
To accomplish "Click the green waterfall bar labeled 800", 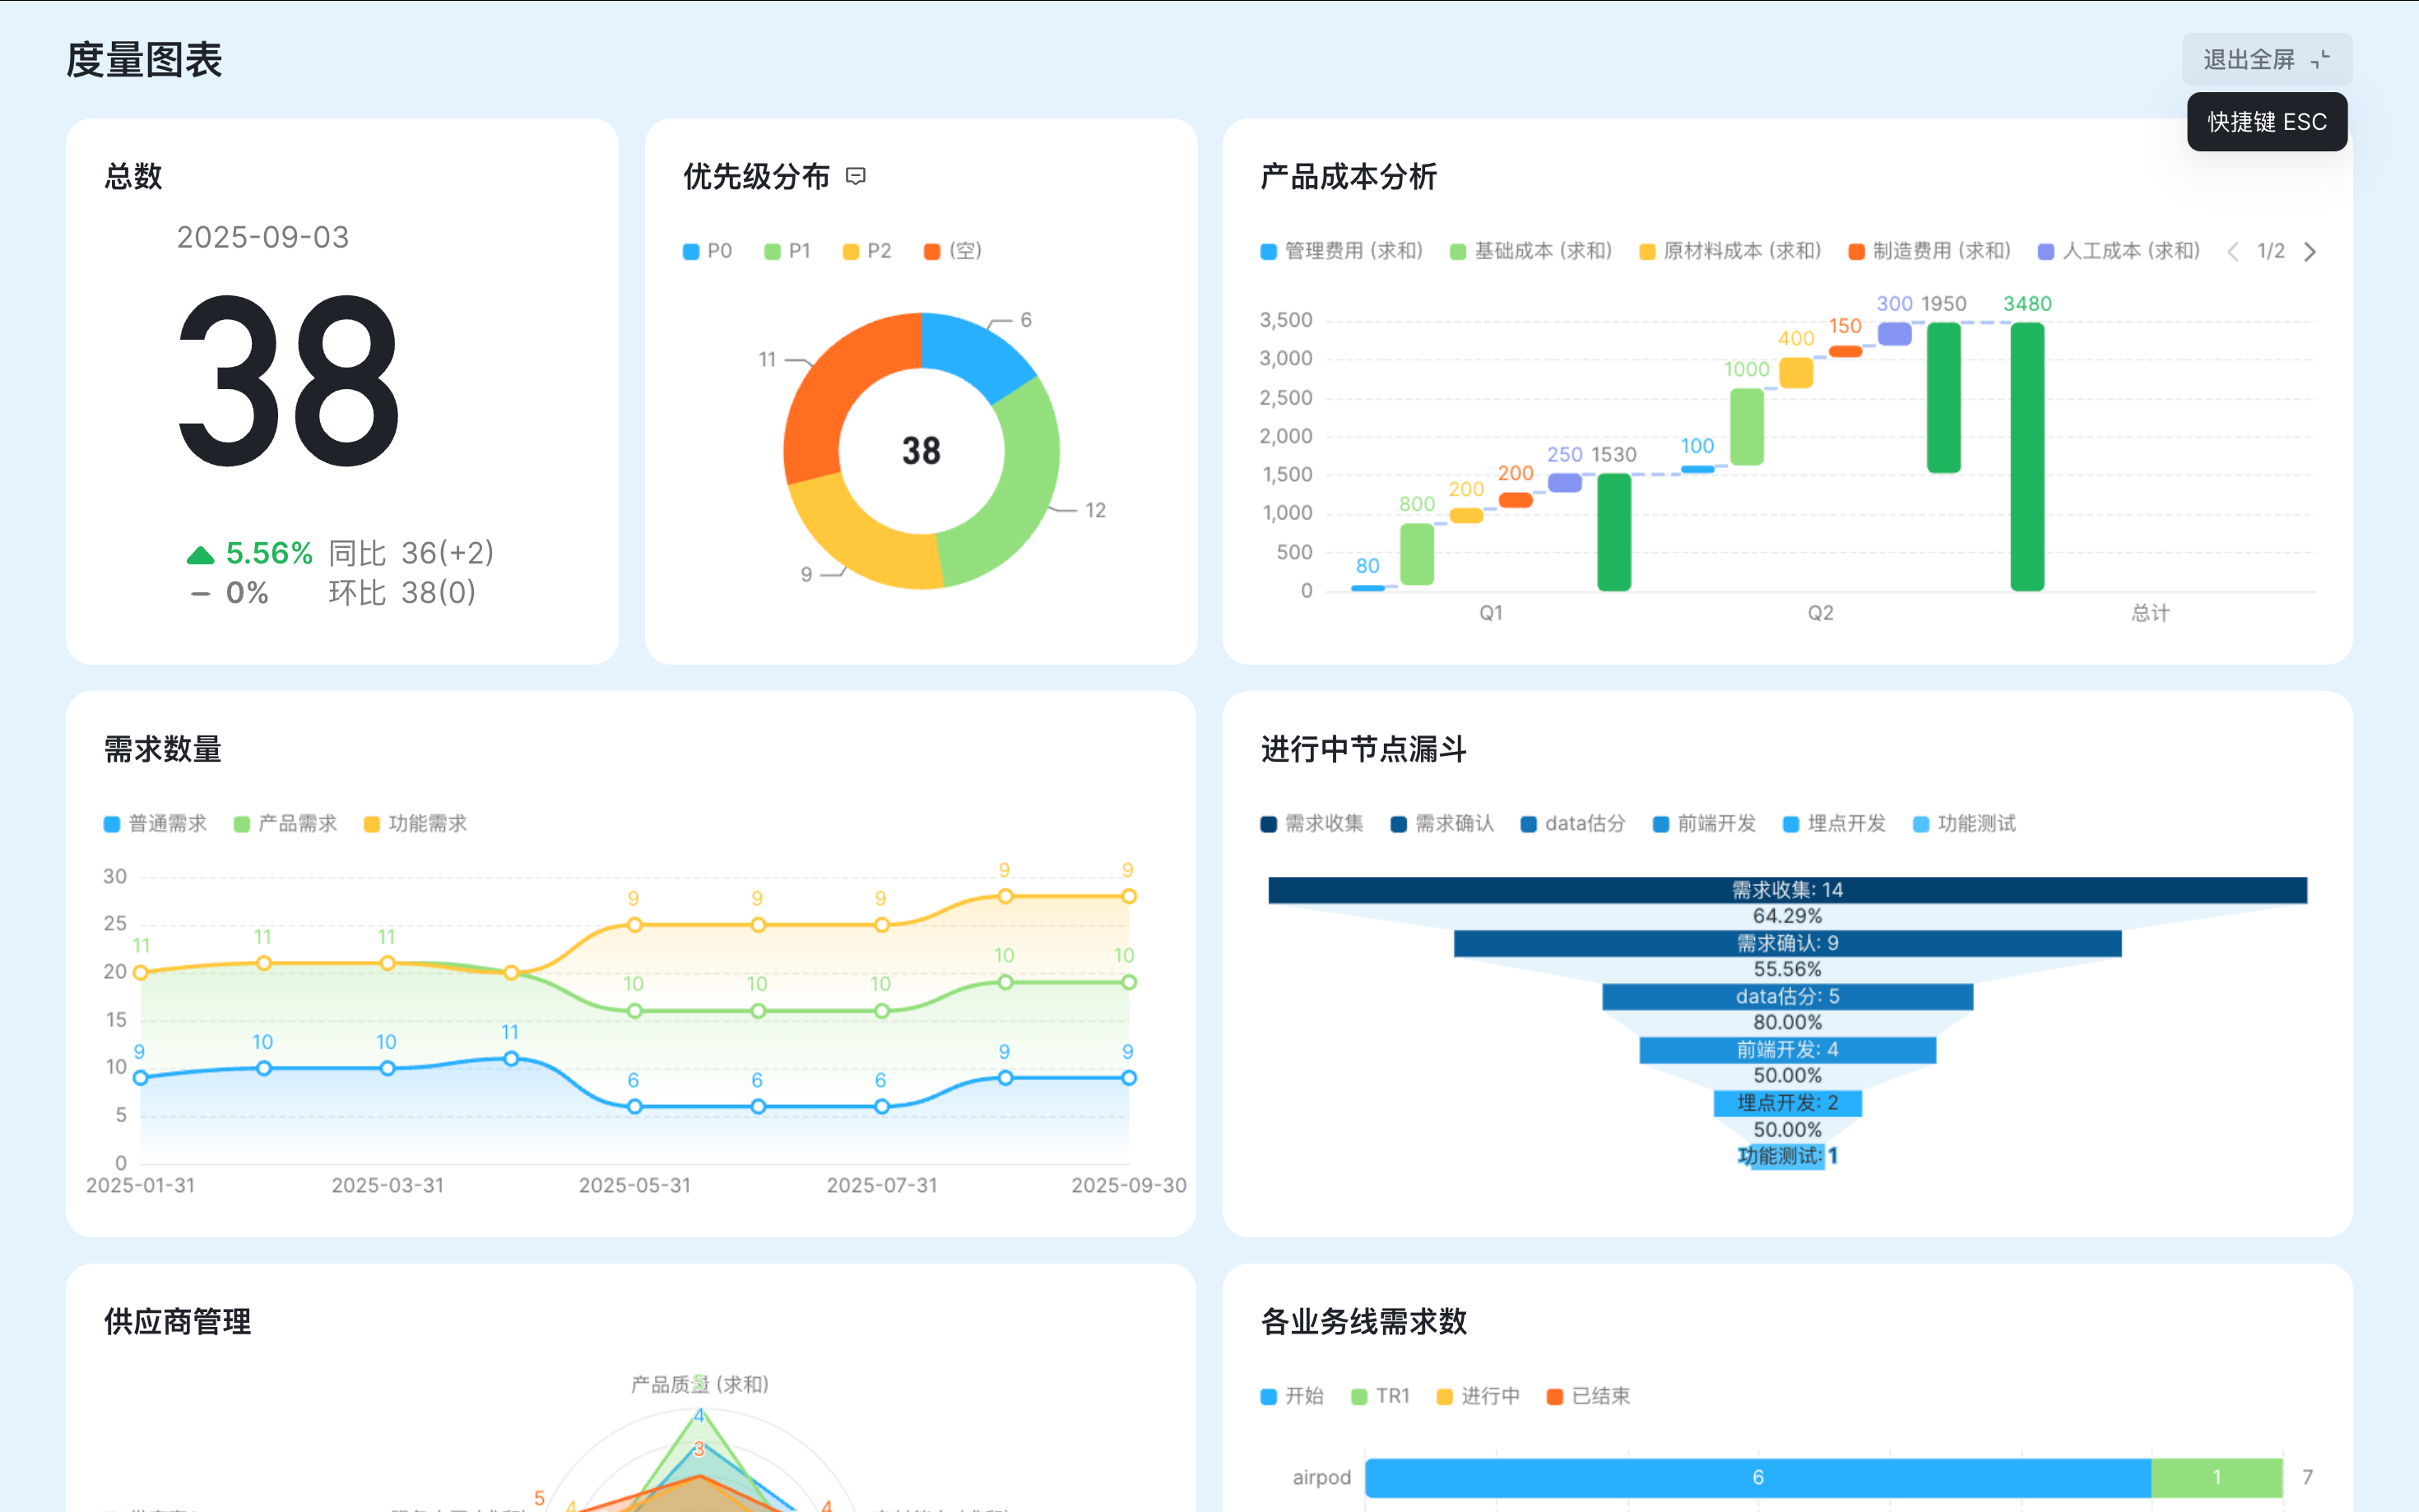I will (1417, 554).
